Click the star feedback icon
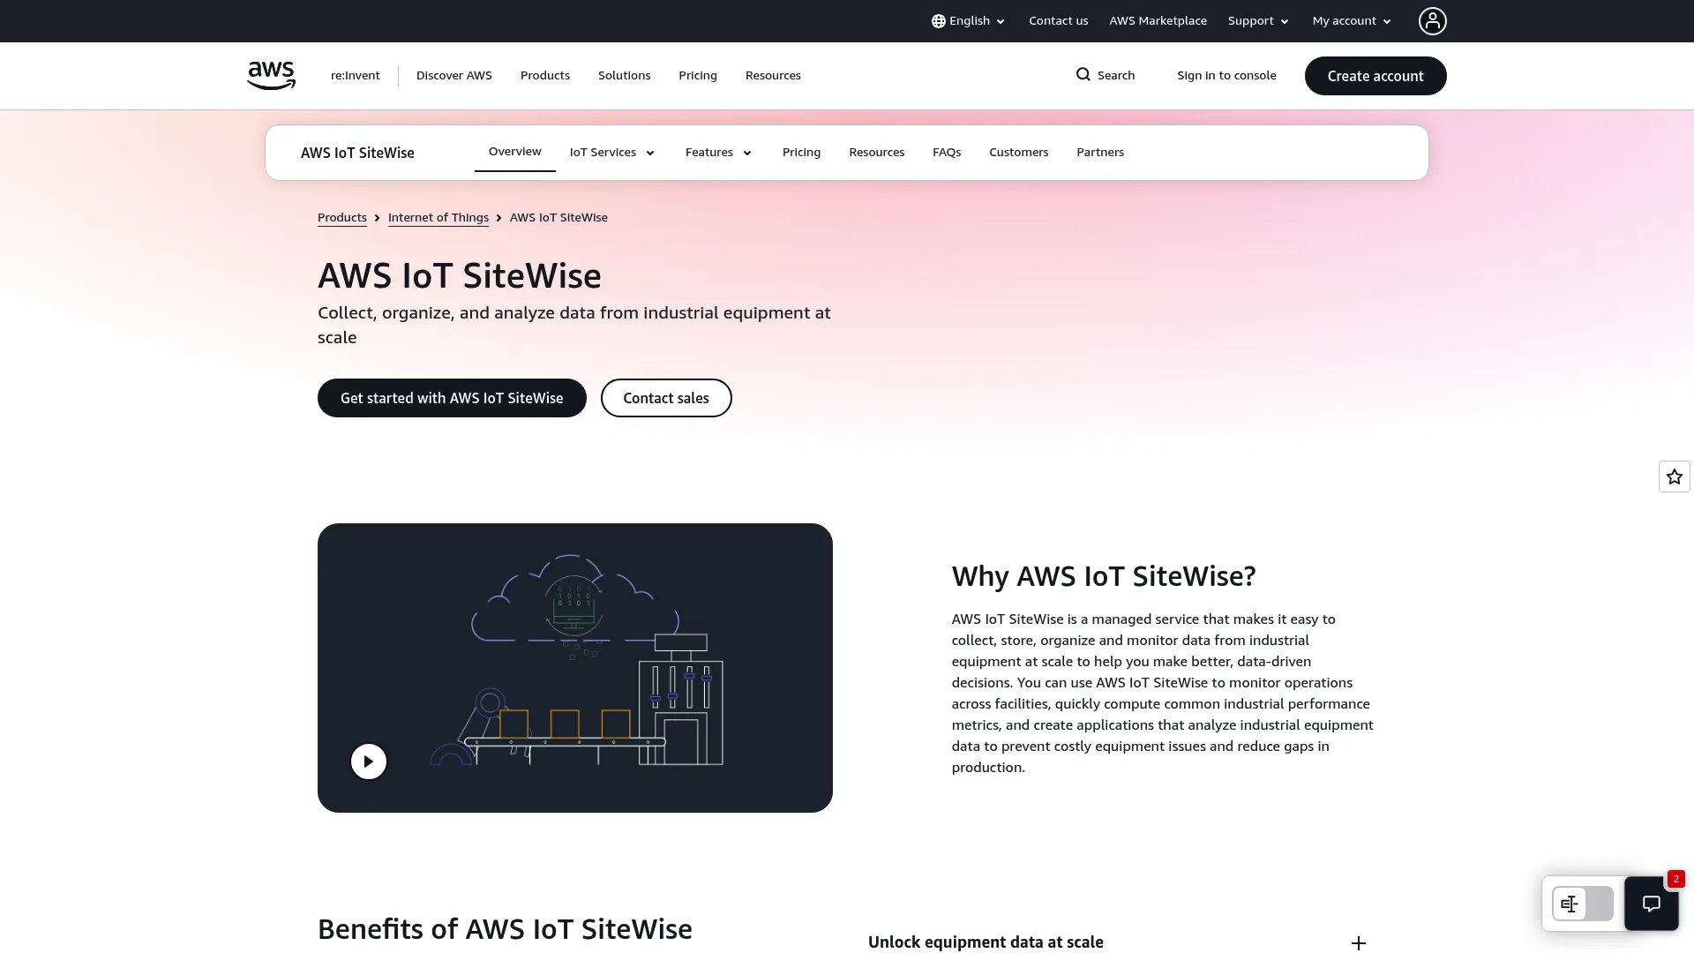This screenshot has width=1694, height=953. coord(1674,476)
